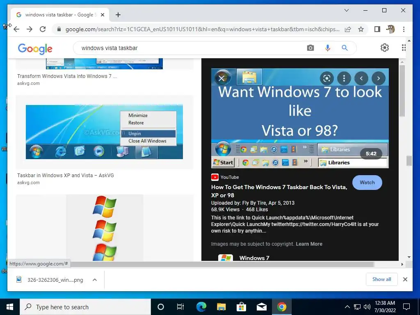Open the Mail app from the taskbar
420x315 pixels.
[x=261, y=307]
